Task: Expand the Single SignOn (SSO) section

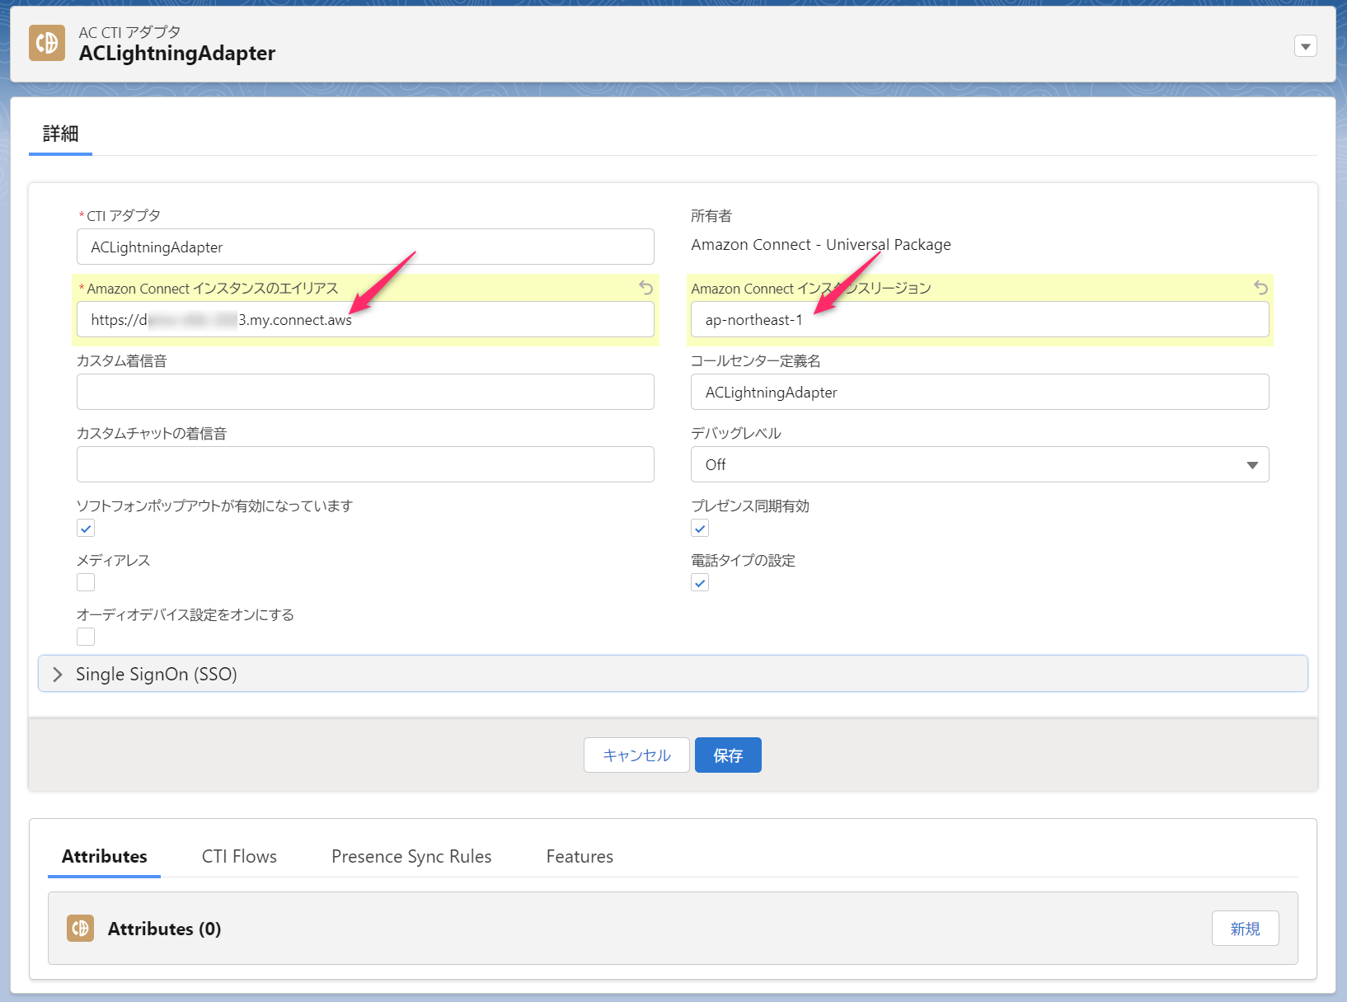Action: pyautogui.click(x=673, y=674)
